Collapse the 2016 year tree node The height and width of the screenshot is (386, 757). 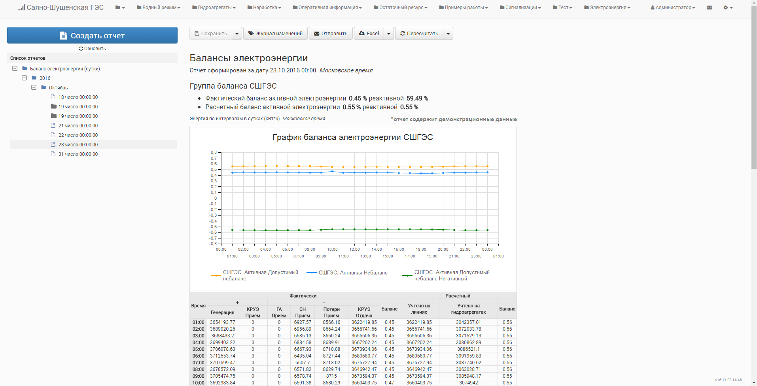pyautogui.click(x=24, y=78)
